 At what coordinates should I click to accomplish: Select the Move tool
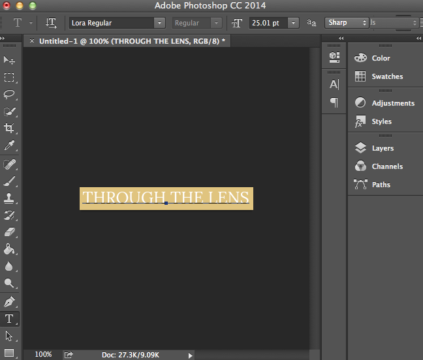click(9, 60)
